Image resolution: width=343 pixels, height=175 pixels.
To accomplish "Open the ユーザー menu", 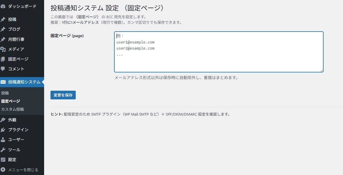I will pyautogui.click(x=22, y=140).
